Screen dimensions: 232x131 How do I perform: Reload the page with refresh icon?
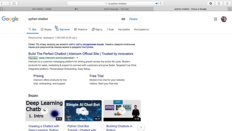pos(161,3)
